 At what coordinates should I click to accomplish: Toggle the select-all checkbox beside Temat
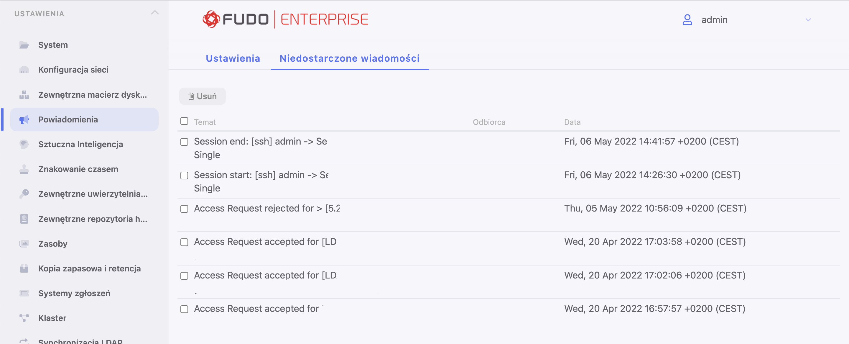(184, 121)
